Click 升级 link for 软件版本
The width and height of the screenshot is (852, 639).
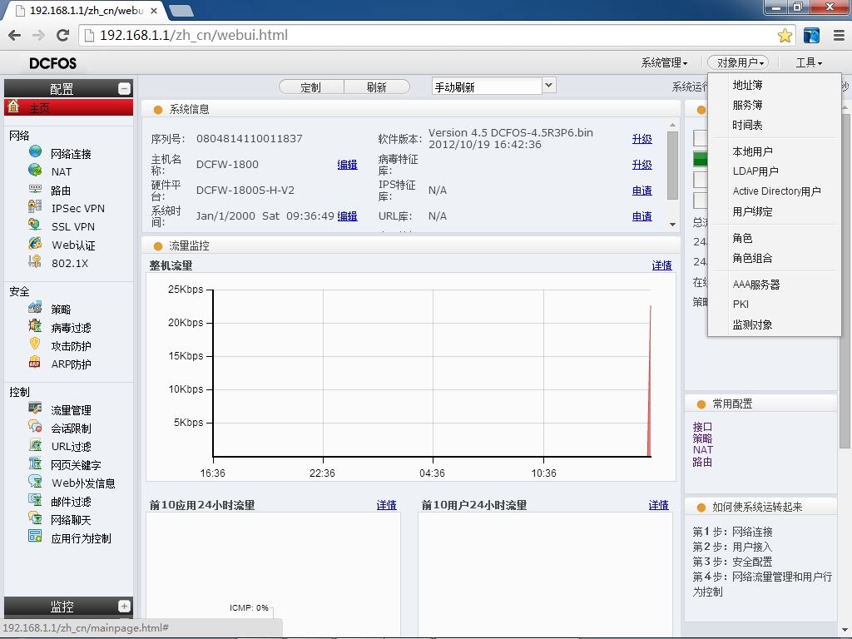(641, 139)
